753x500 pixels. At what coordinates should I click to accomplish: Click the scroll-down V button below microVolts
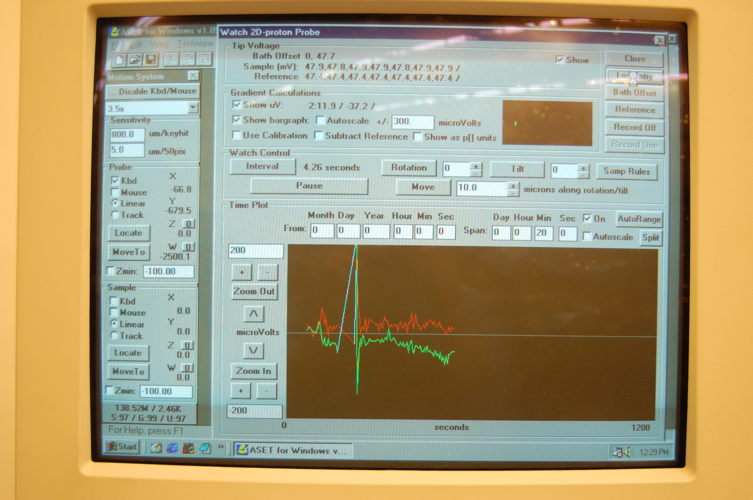pyautogui.click(x=253, y=351)
